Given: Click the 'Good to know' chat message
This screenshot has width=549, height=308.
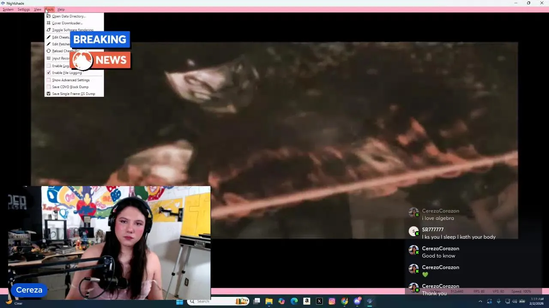Looking at the screenshot, I should 438,256.
